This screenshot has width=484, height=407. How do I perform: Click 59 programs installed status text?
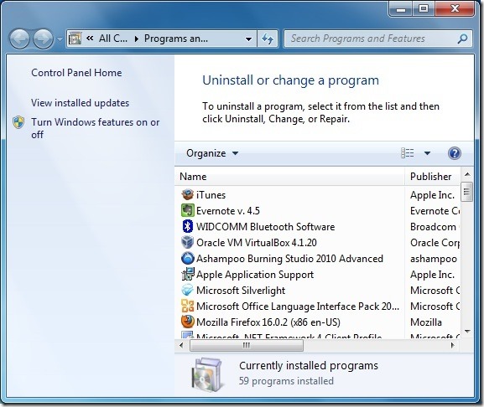click(286, 381)
